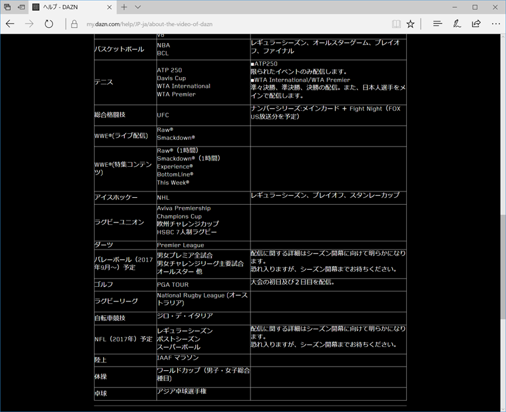Click ジロ・デ・イタリア cell
This screenshot has height=412, width=506.
(203, 318)
